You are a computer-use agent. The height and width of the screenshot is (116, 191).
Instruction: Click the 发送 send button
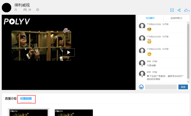pos(183,87)
